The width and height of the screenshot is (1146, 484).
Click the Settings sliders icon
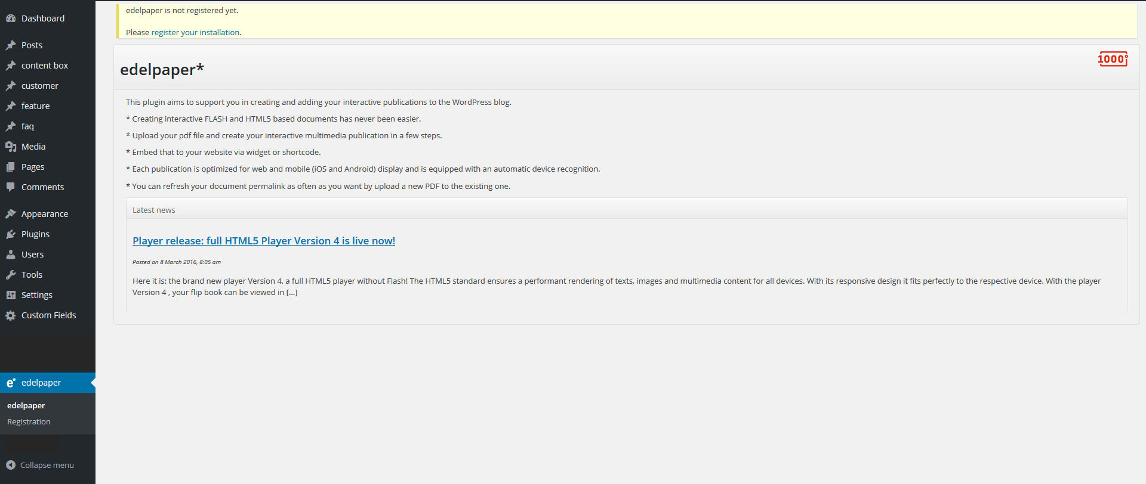[x=11, y=295]
